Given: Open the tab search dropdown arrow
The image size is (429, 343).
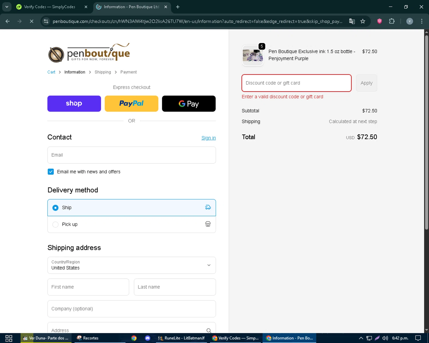Looking at the screenshot, I should 7,7.
